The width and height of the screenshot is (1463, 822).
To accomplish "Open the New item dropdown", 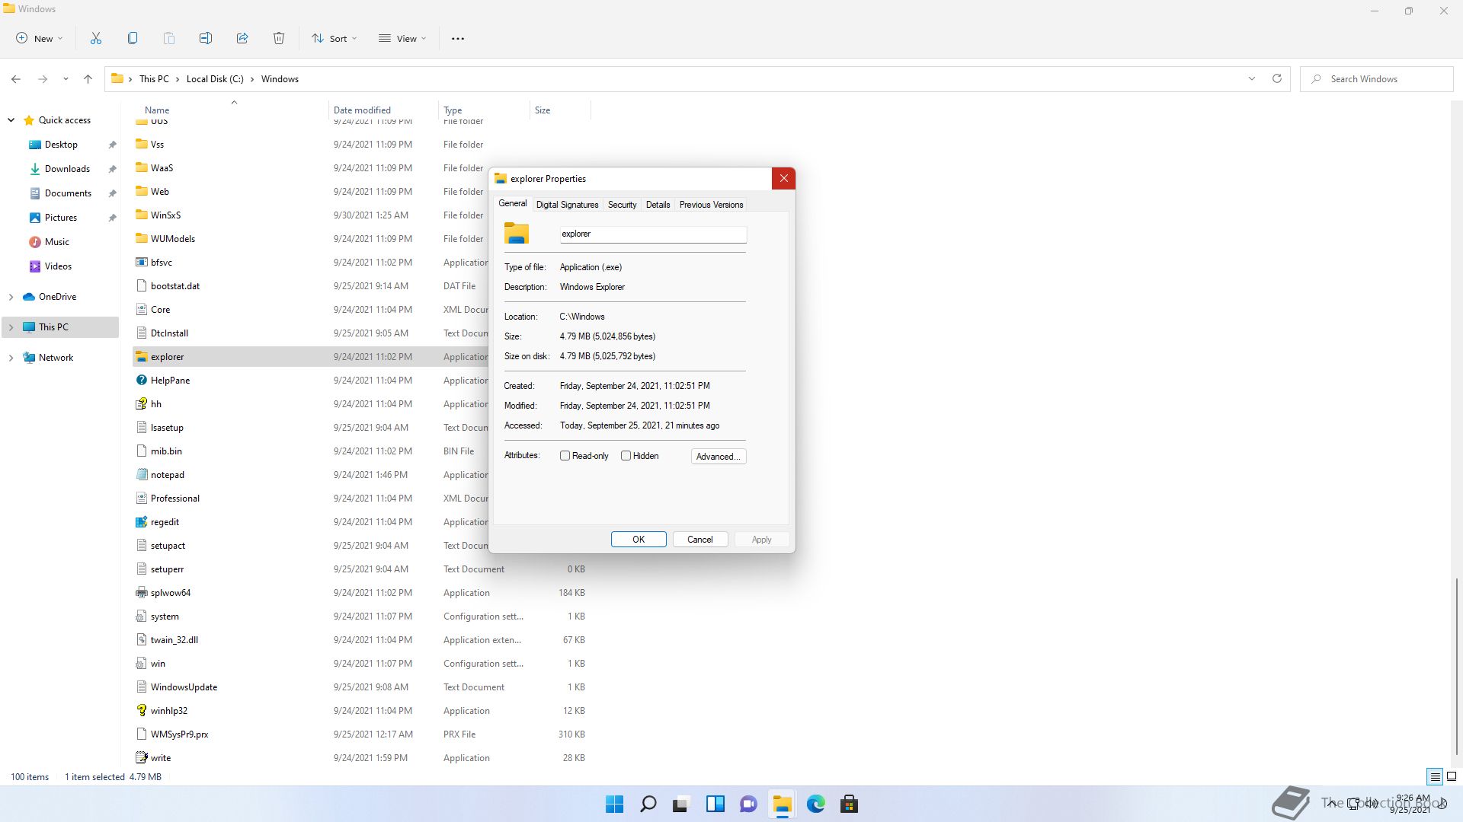I will point(40,38).
